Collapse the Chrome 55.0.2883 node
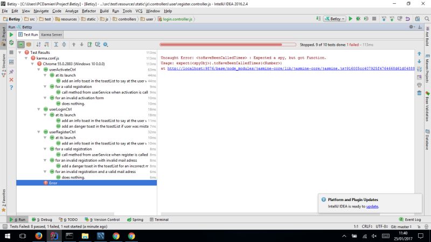This screenshot has height=242, width=431. tap(32, 64)
